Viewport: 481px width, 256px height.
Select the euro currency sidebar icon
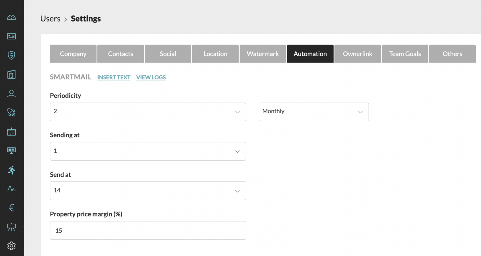coord(12,207)
